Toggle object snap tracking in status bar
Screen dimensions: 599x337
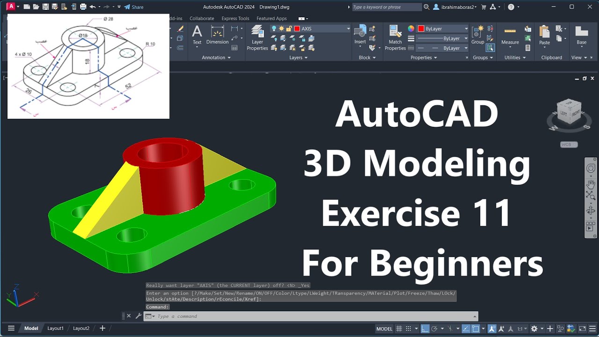pyautogui.click(x=466, y=329)
